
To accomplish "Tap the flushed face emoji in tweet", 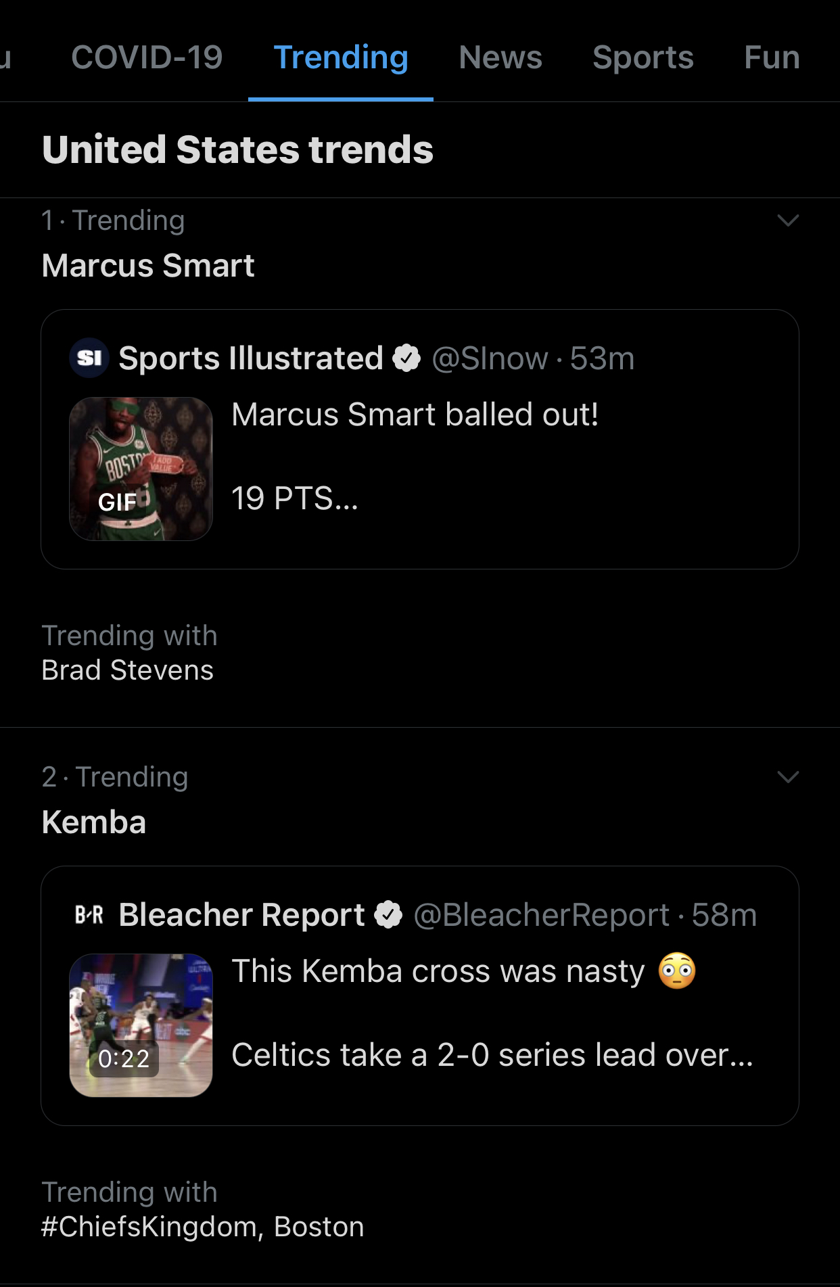I will pyautogui.click(x=677, y=971).
